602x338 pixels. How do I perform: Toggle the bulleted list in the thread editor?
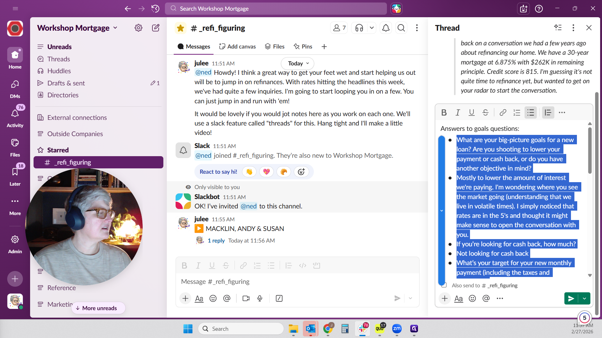coord(531,112)
